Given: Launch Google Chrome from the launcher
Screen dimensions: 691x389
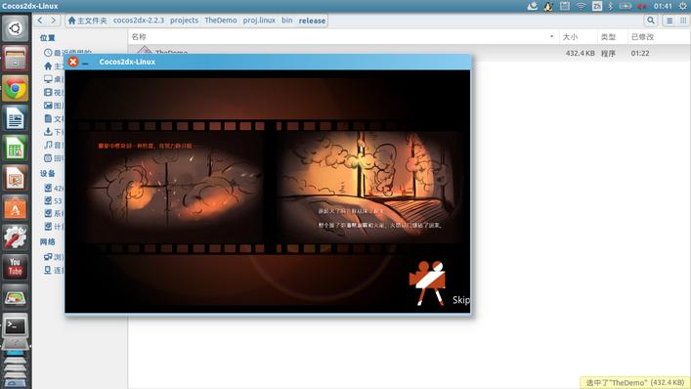Looking at the screenshot, I should (x=15, y=88).
